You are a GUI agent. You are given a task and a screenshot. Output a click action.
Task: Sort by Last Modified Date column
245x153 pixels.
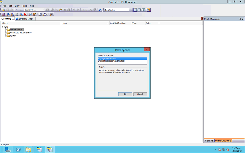click(121, 23)
